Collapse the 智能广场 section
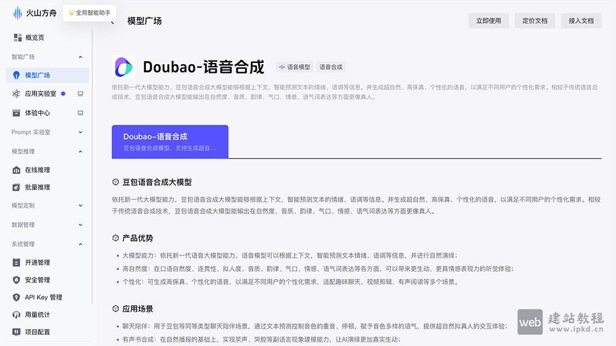This screenshot has width=616, height=346. pos(80,57)
